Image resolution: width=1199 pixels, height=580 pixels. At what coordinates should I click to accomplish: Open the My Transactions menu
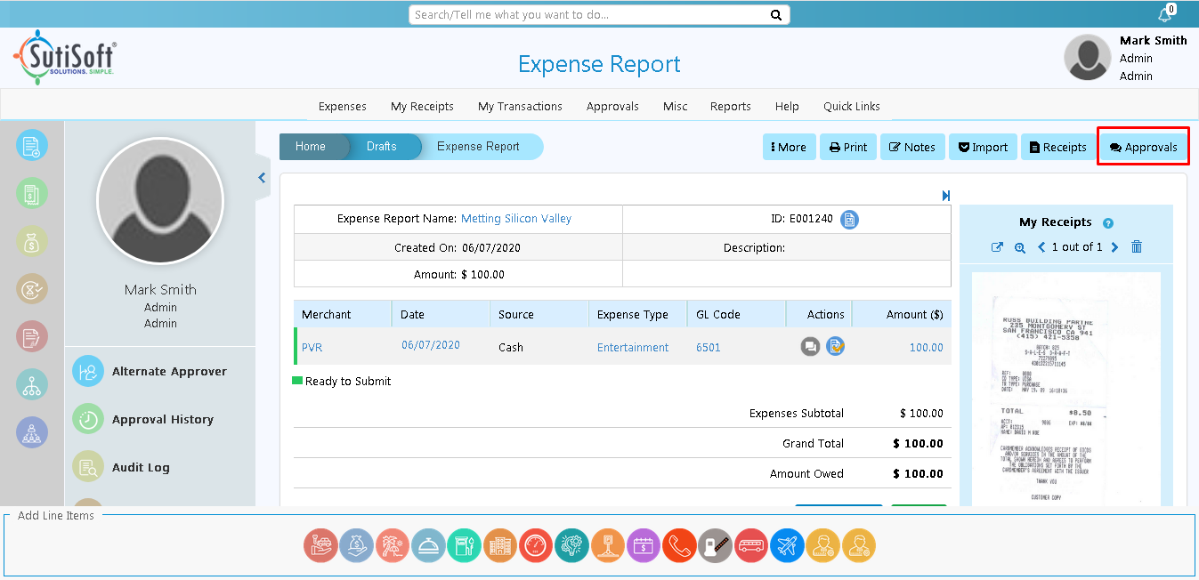click(520, 107)
